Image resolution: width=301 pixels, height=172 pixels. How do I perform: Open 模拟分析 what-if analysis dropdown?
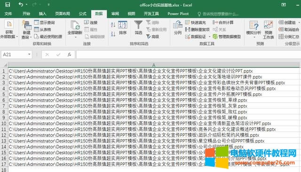[x=253, y=30]
